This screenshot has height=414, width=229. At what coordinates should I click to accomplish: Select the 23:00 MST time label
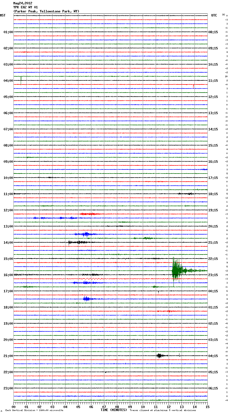(8, 388)
